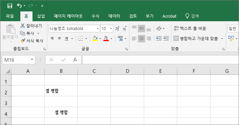Image resolution: width=239 pixels, height=125 pixels.
Task: Toggle italic 가 formatting
Action: pyautogui.click(x=59, y=39)
